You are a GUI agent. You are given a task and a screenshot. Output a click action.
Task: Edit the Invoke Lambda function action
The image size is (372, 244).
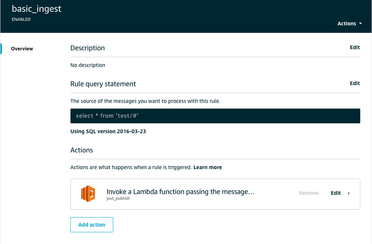pyautogui.click(x=336, y=193)
